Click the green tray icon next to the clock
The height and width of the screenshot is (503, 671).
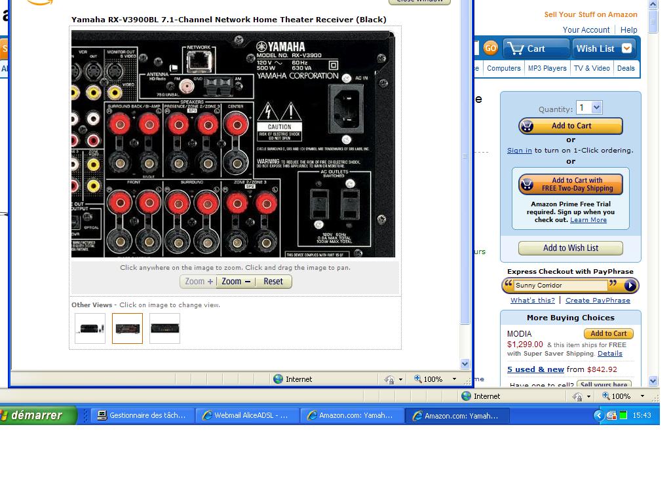[623, 415]
